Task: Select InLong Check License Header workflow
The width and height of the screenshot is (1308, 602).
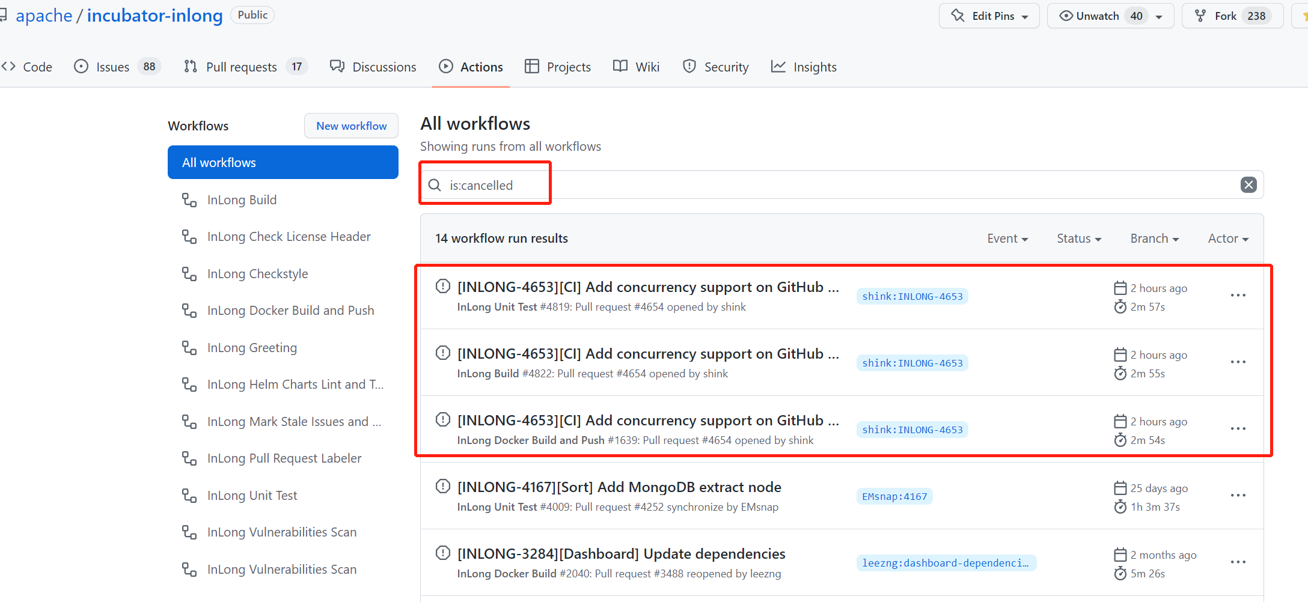Action: pyautogui.click(x=283, y=237)
